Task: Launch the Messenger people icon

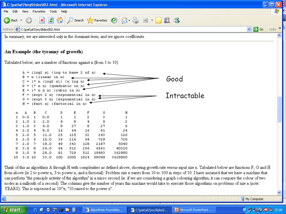Action: pyautogui.click(x=177, y=21)
